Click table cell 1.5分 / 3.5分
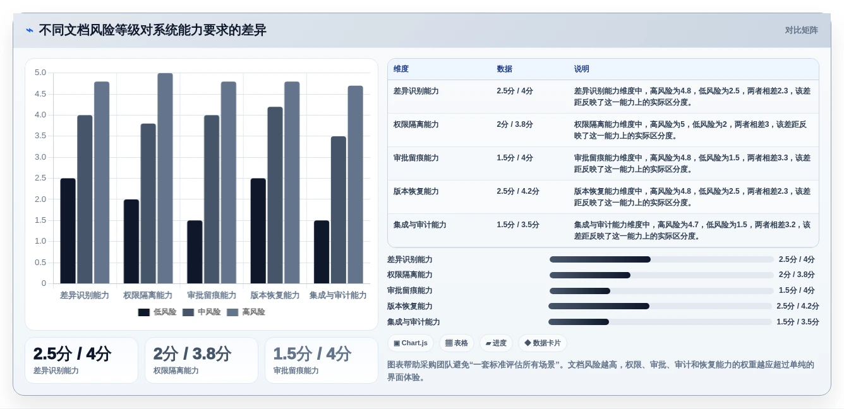 click(518, 225)
